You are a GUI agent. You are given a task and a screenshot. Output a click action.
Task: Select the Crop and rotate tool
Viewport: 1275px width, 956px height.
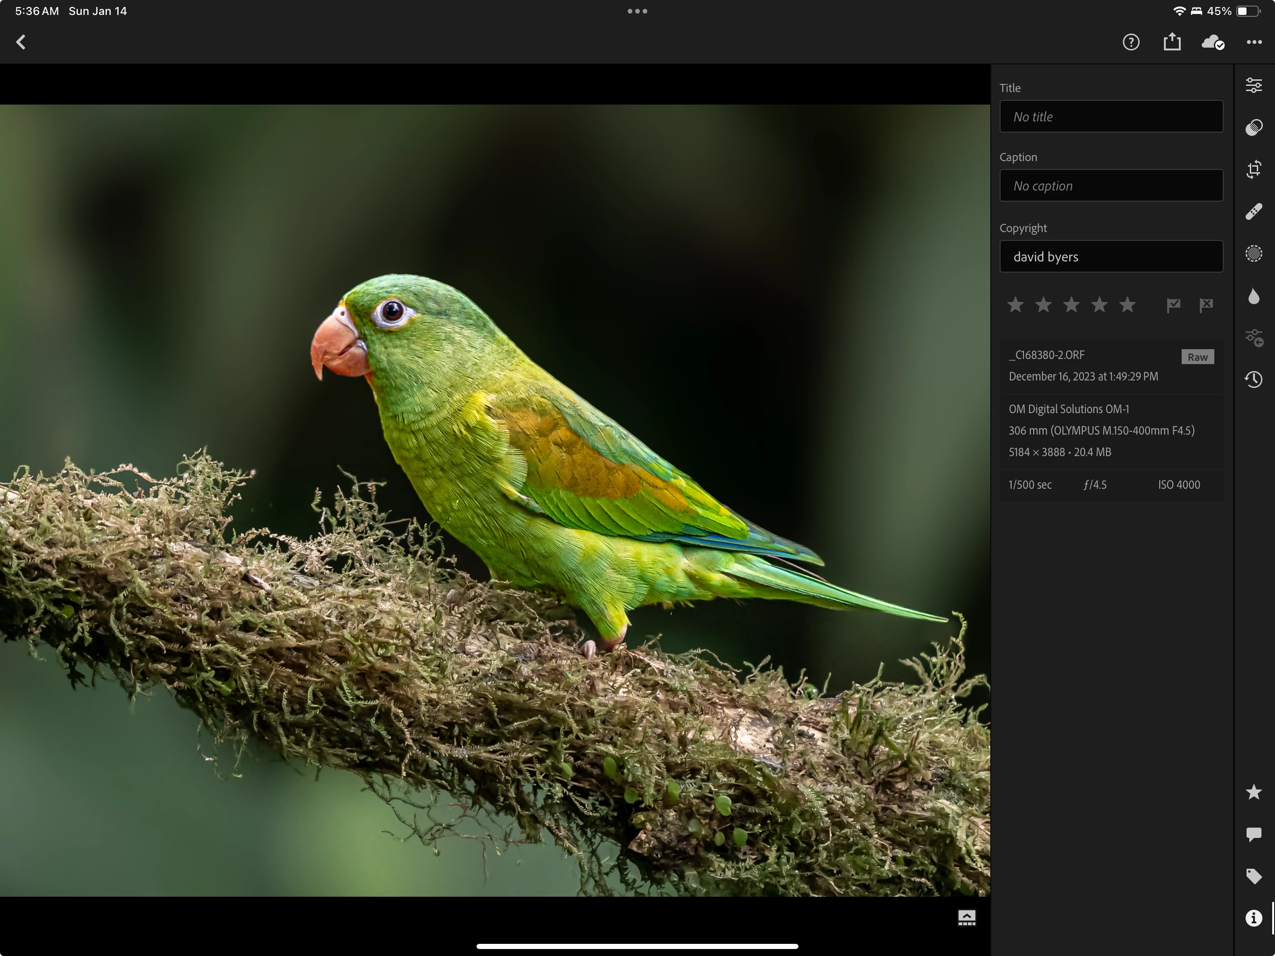[1253, 169]
